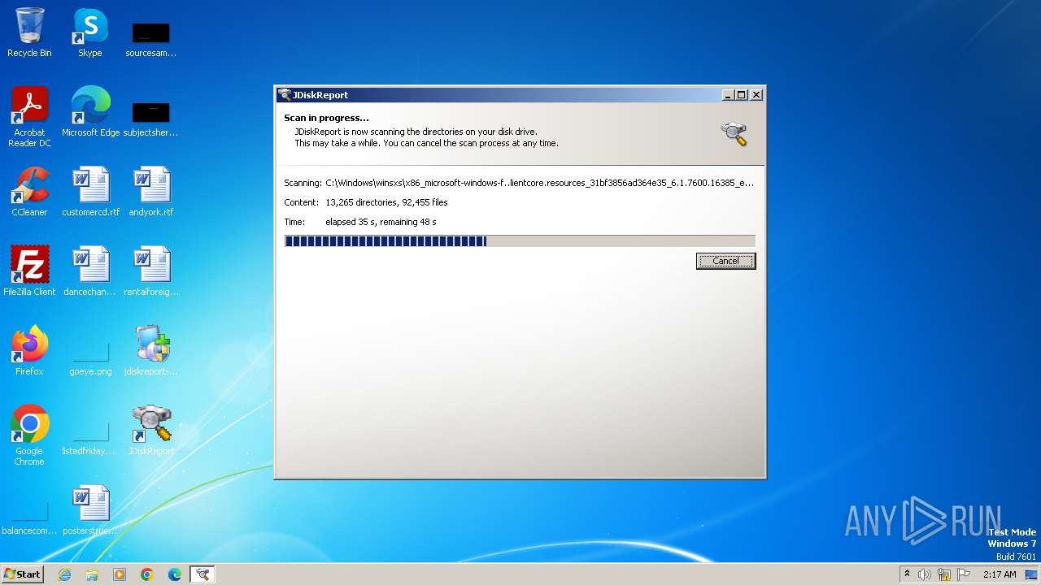Select Acrobat Reader DC shortcut
Screen dimensions: 1041x585
[29, 117]
